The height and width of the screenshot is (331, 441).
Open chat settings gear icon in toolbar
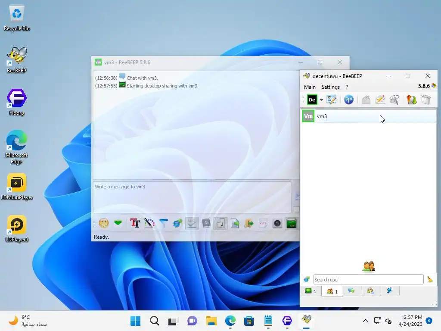point(177,224)
